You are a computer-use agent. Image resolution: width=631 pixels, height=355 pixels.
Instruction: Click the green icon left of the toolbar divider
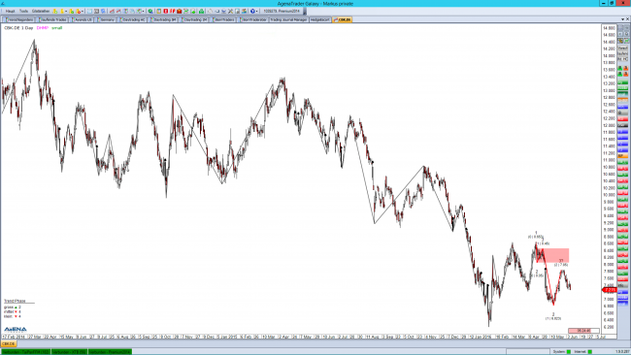201,11
